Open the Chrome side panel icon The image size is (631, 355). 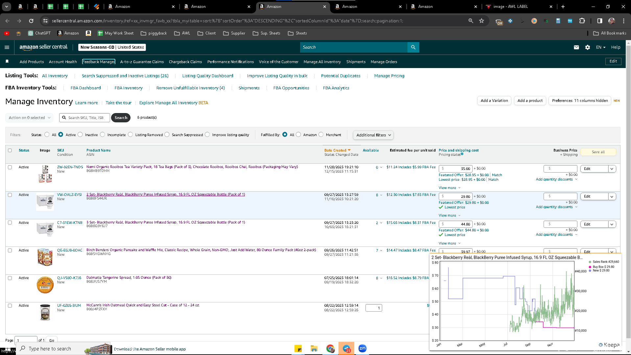[x=600, y=21]
